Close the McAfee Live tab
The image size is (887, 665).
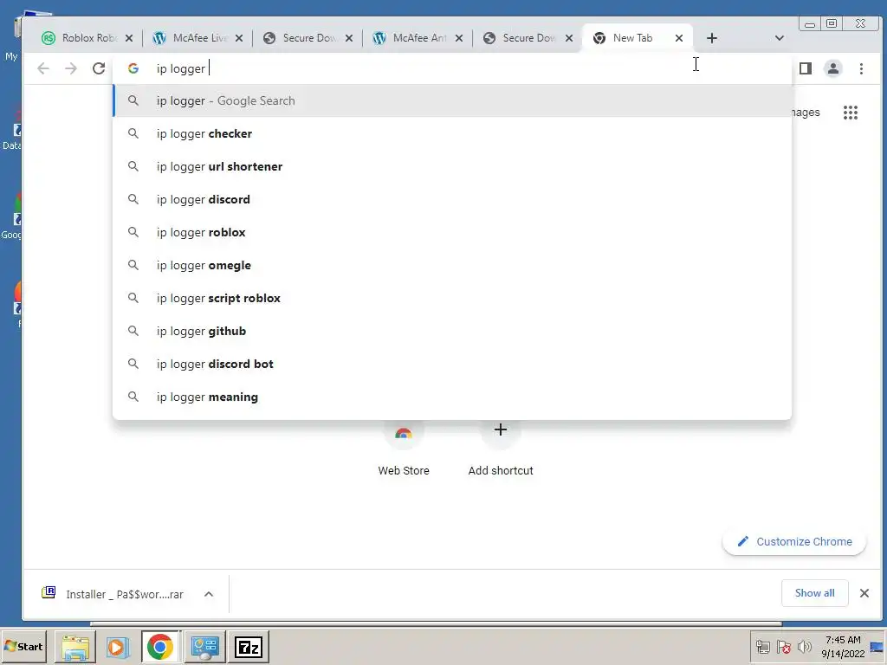[x=239, y=38]
